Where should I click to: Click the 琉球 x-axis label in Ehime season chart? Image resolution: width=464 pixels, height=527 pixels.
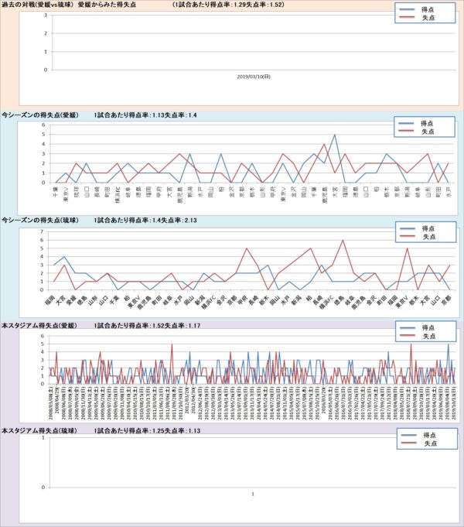click(x=77, y=192)
